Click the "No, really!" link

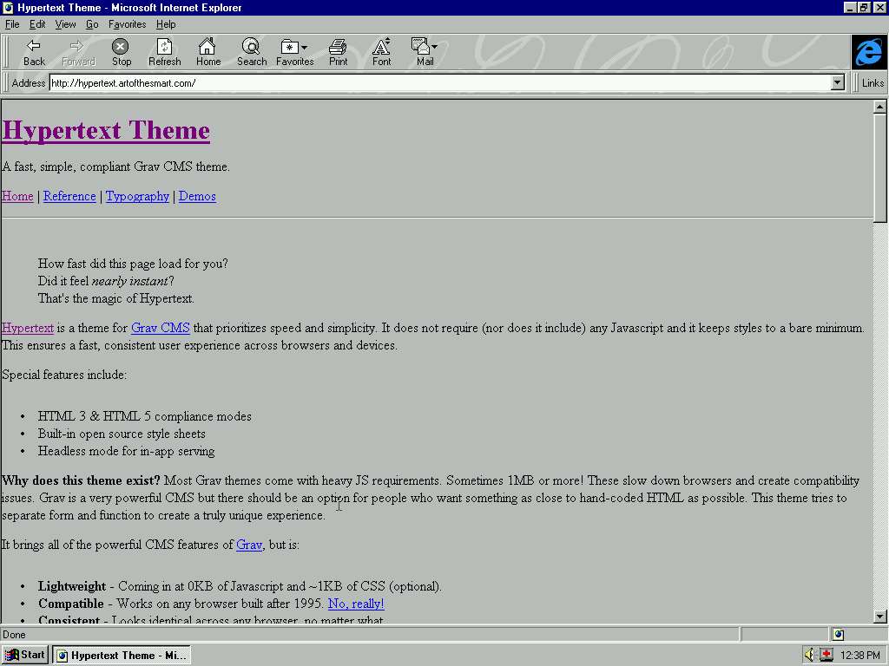[x=355, y=604]
